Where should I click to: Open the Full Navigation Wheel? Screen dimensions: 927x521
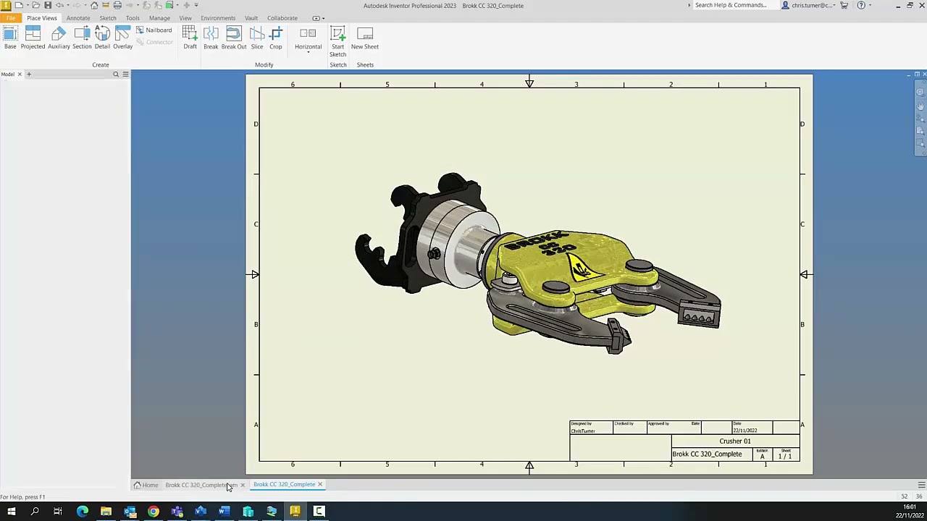click(x=920, y=92)
